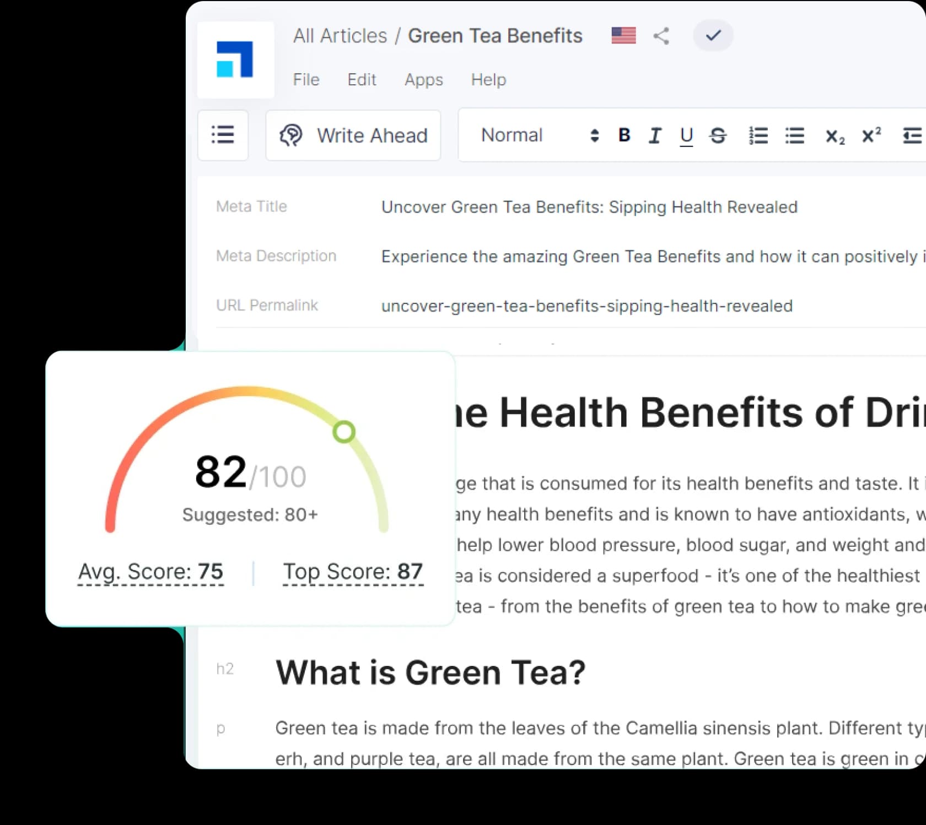
Task: Click the Meta Title label
Action: pyautogui.click(x=251, y=207)
